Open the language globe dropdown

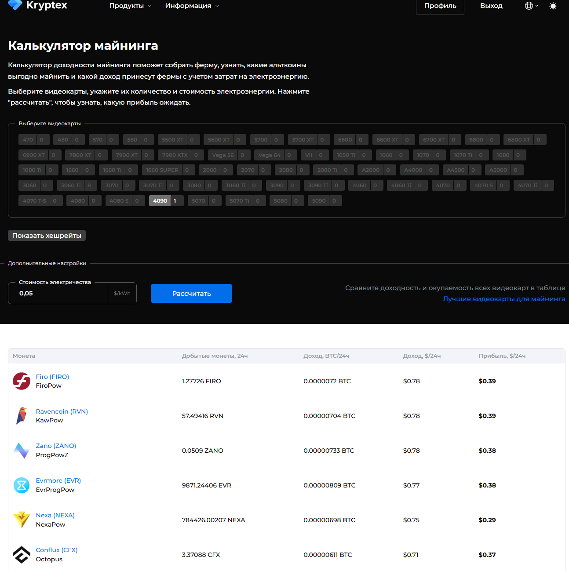(x=531, y=6)
